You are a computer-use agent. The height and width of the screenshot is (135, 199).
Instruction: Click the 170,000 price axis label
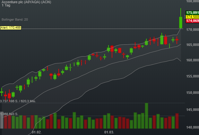coord(193,30)
